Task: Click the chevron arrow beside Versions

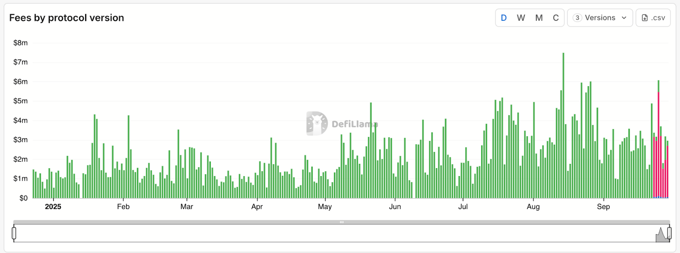Action: click(624, 18)
